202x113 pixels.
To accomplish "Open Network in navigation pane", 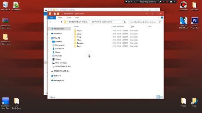I will [x=57, y=76].
